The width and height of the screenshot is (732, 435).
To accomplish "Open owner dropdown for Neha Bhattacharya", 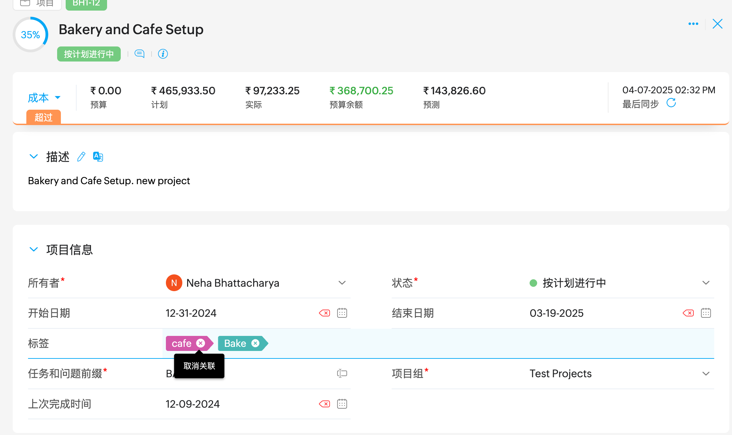I will coord(342,283).
